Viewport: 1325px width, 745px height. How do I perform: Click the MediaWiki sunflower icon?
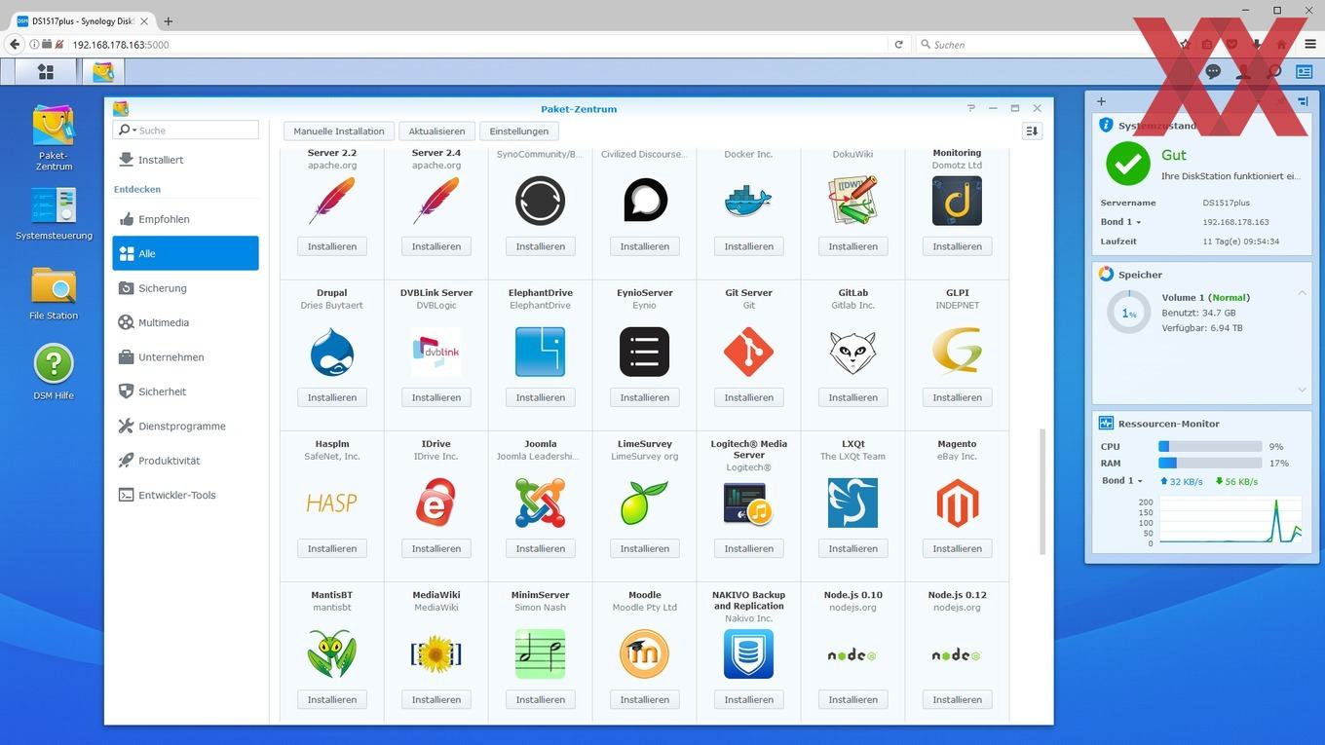tap(436, 653)
